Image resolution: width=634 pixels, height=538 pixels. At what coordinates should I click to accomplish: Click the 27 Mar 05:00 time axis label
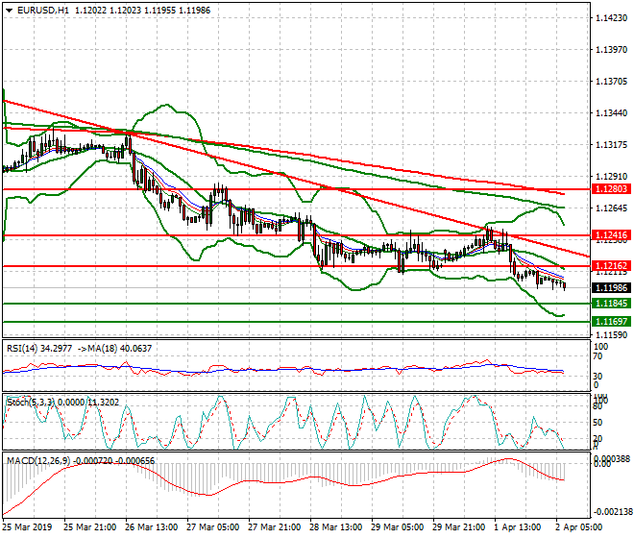tap(212, 527)
